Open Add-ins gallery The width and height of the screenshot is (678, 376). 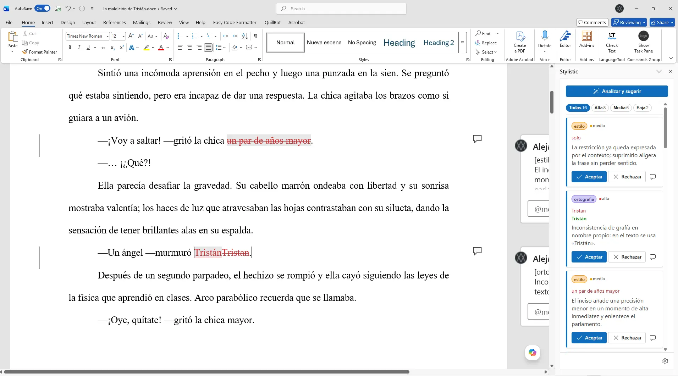pyautogui.click(x=587, y=39)
